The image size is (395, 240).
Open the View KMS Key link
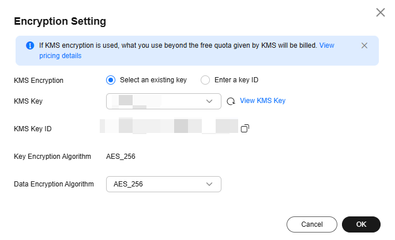pos(262,101)
